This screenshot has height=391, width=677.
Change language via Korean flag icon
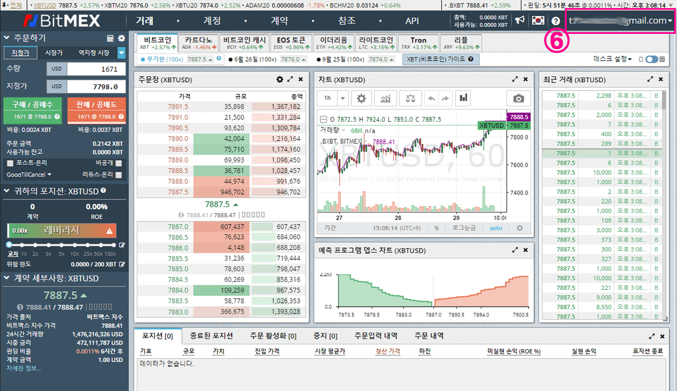click(538, 20)
